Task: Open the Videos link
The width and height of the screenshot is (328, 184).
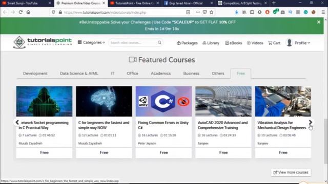Action: (x=255, y=43)
